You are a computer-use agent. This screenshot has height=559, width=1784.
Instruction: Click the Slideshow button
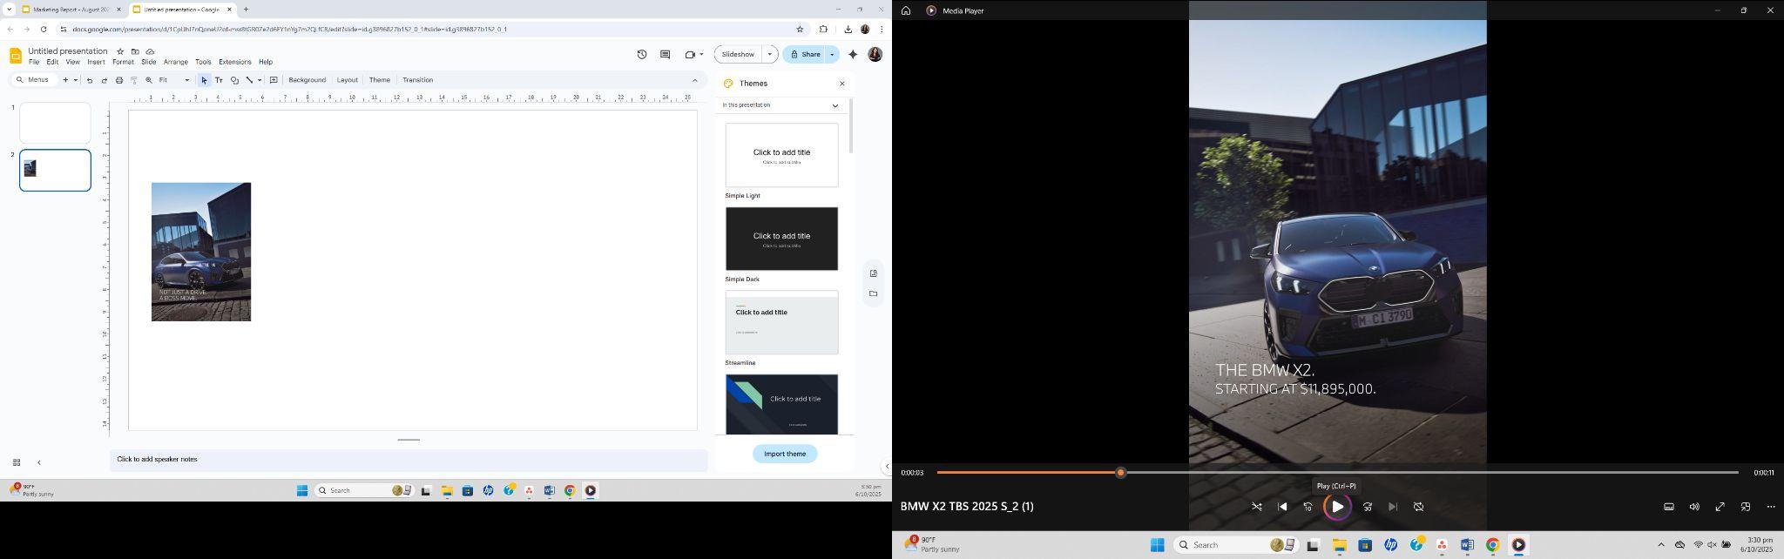pyautogui.click(x=739, y=54)
